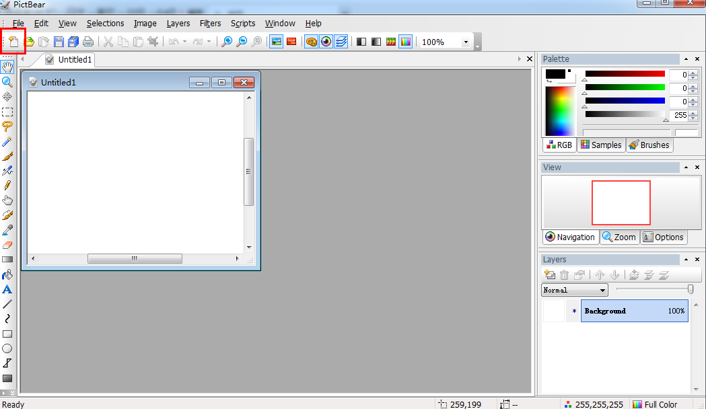
Task: Switch to the Samples palette tab
Action: point(601,145)
